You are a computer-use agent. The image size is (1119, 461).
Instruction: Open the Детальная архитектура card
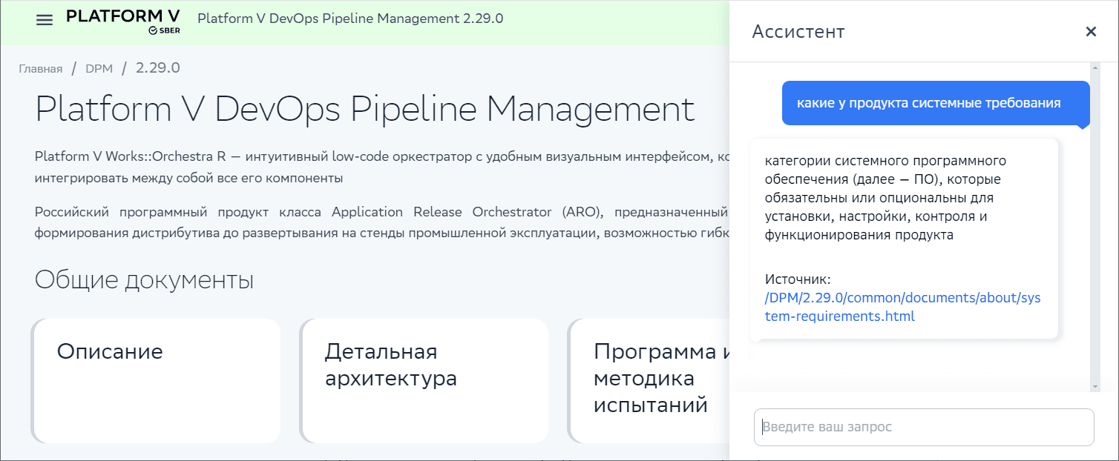424,381
